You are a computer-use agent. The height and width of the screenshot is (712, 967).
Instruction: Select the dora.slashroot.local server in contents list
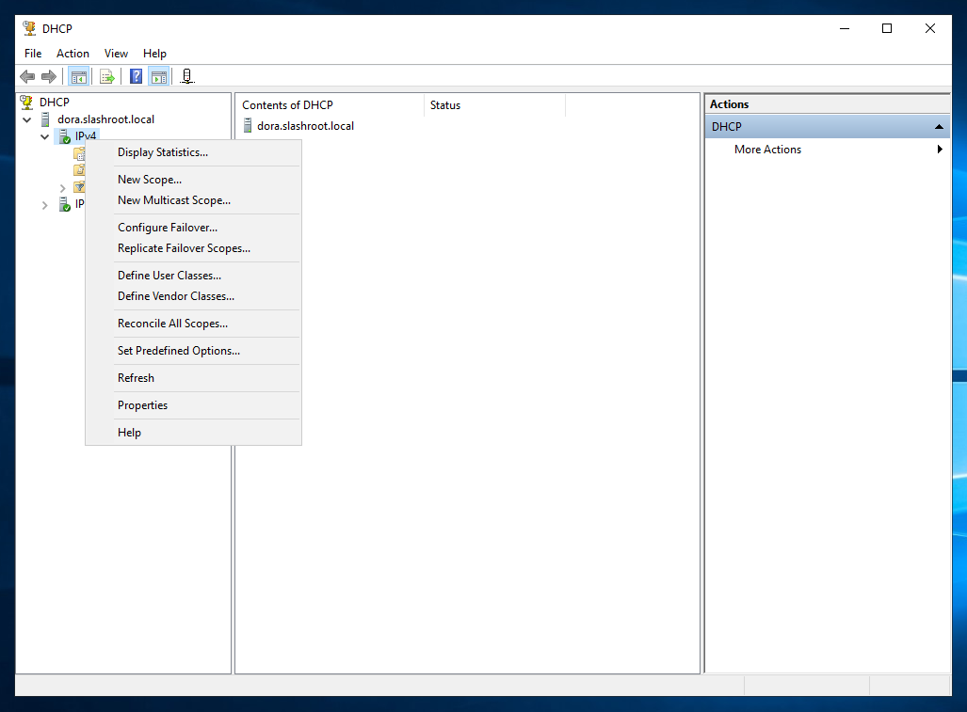tap(304, 126)
